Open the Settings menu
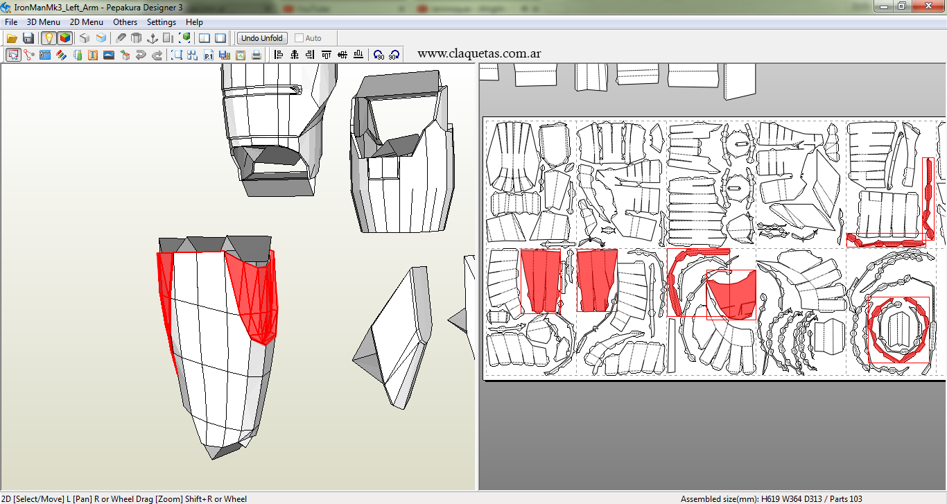 (162, 22)
